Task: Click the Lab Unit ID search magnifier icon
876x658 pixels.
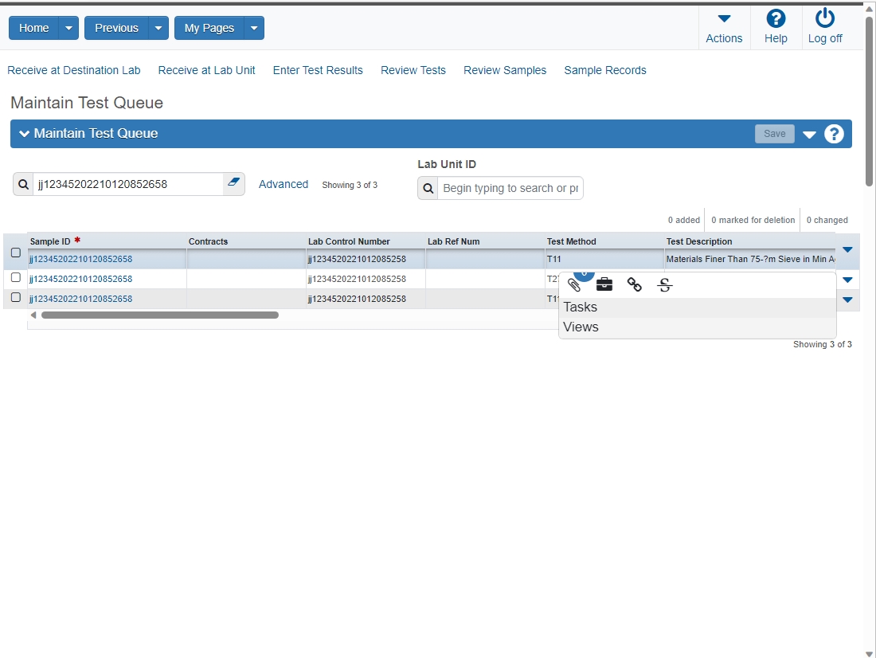Action: click(428, 189)
